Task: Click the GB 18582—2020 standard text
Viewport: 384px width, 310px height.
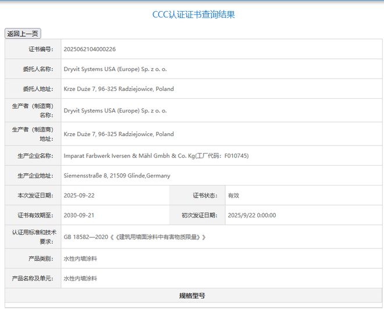Action: coord(134,237)
